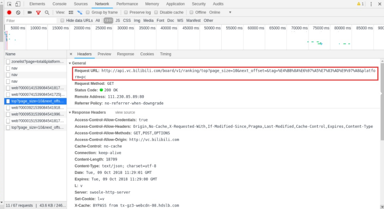Activate the inspect element picker icon

10,4
